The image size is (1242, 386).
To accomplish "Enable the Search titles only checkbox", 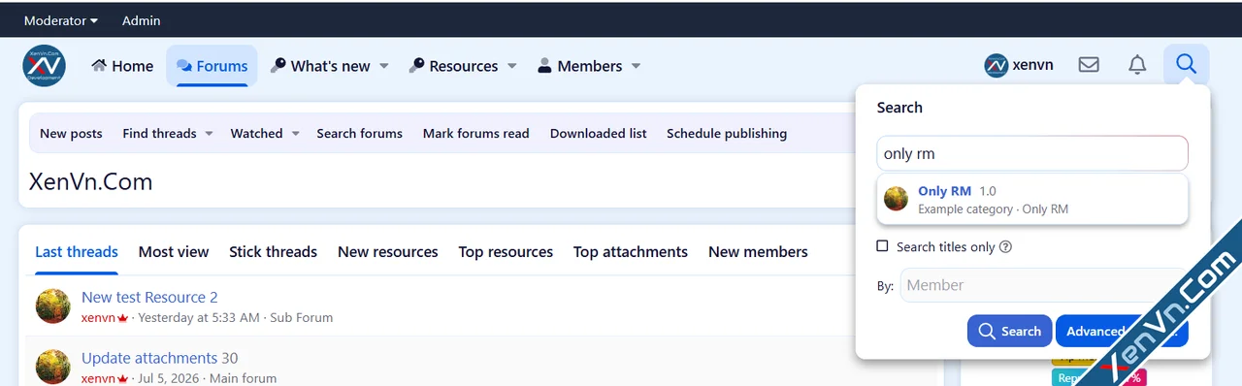I will (x=883, y=246).
